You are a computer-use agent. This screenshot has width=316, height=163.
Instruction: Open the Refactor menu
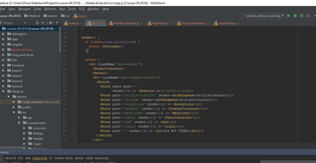(x=50, y=9)
